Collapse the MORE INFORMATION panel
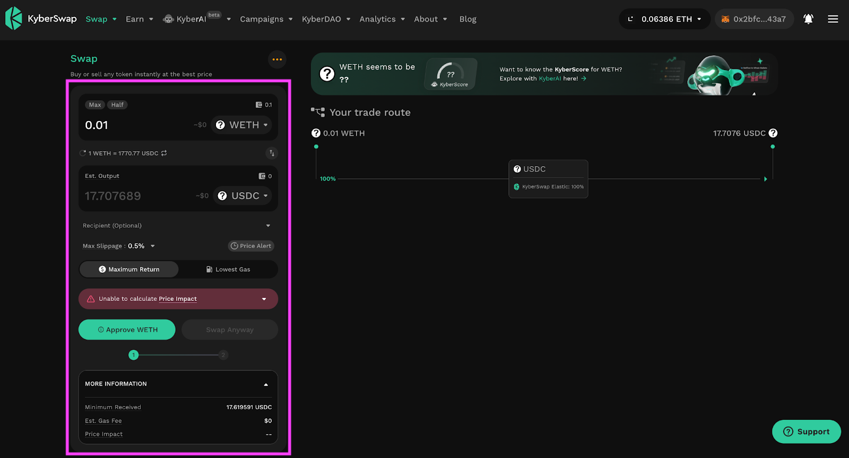Image resolution: width=849 pixels, height=458 pixels. [266, 385]
